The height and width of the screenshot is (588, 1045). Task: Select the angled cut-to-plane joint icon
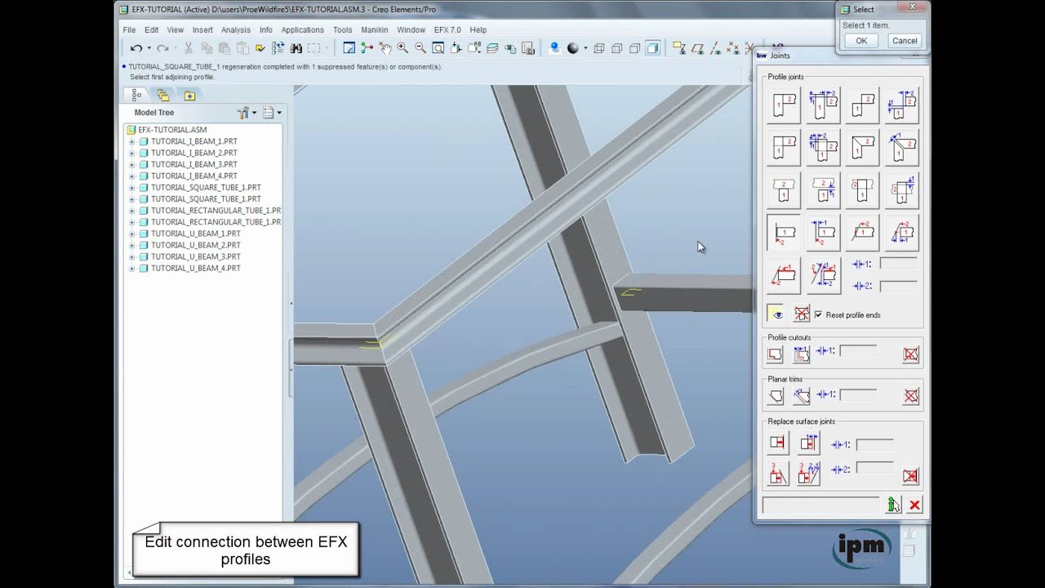click(862, 233)
